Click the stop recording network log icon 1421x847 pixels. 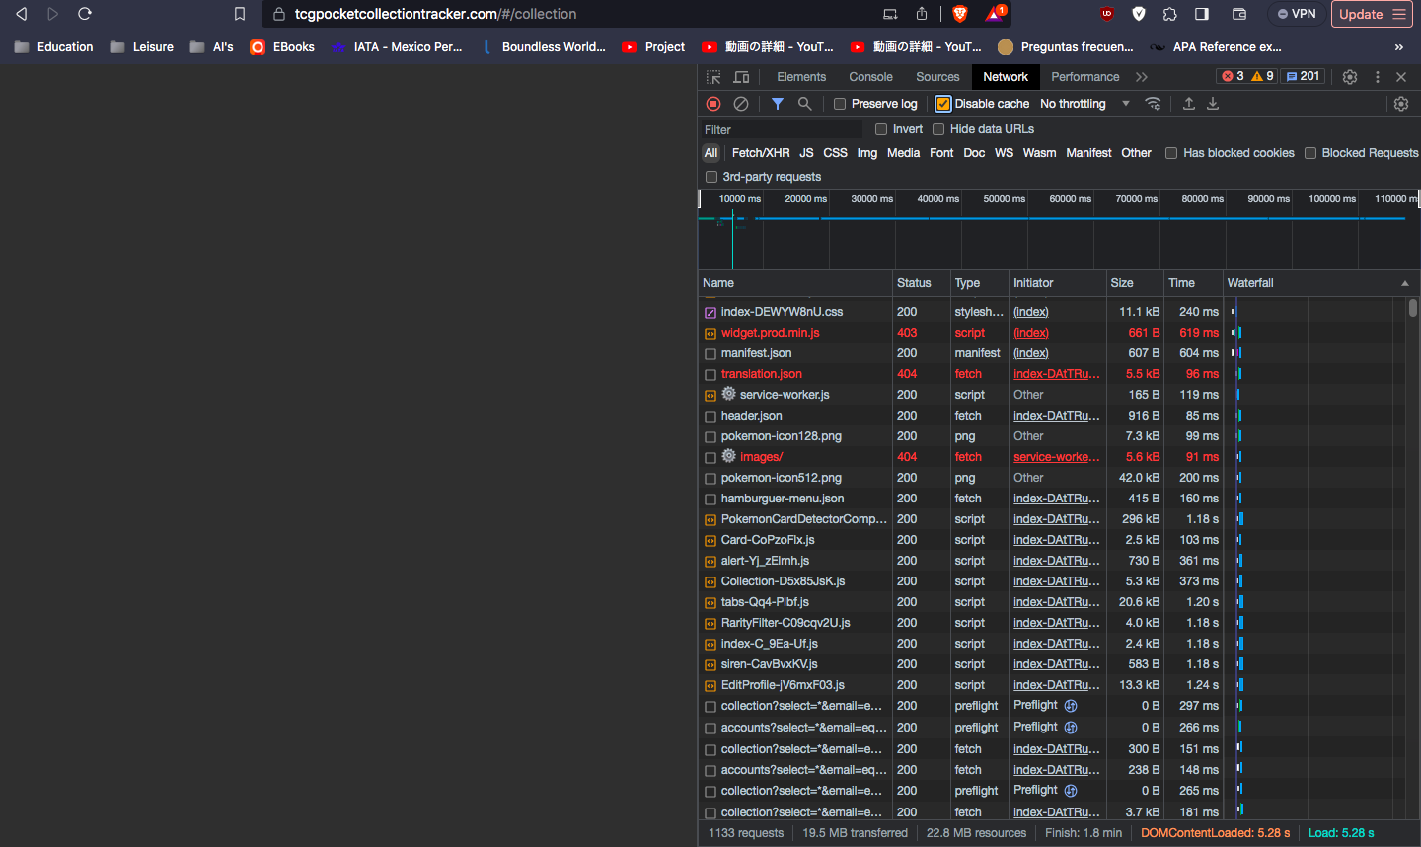713,104
